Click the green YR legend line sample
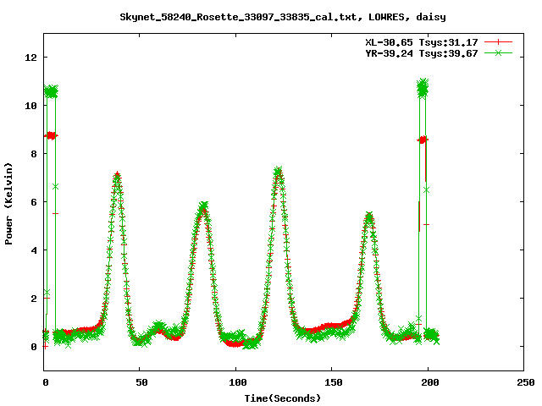542x406 pixels. tap(498, 52)
